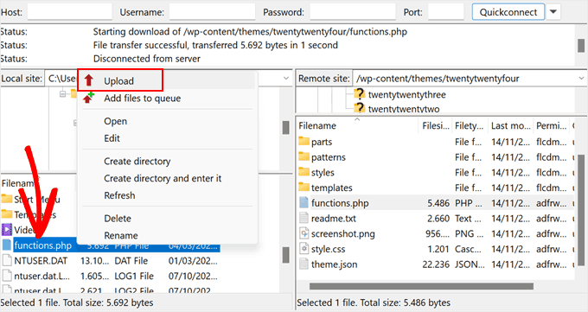Click the Add files to queue icon
The image size is (588, 312).
click(88, 98)
